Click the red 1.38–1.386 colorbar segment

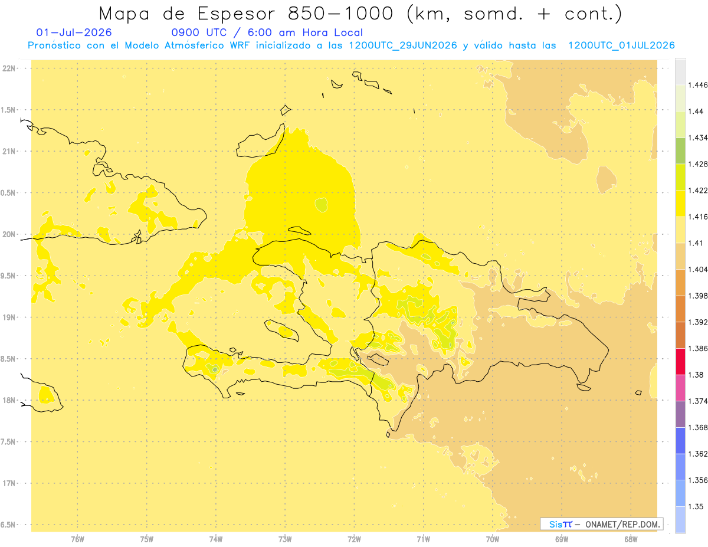pyautogui.click(x=680, y=362)
